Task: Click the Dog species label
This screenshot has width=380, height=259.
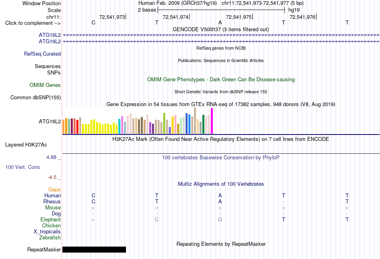Action: click(56, 214)
